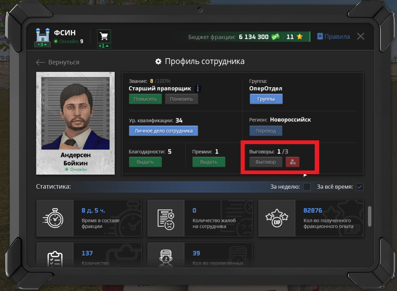
Task: Click the complaints document icon
Action: (x=166, y=218)
